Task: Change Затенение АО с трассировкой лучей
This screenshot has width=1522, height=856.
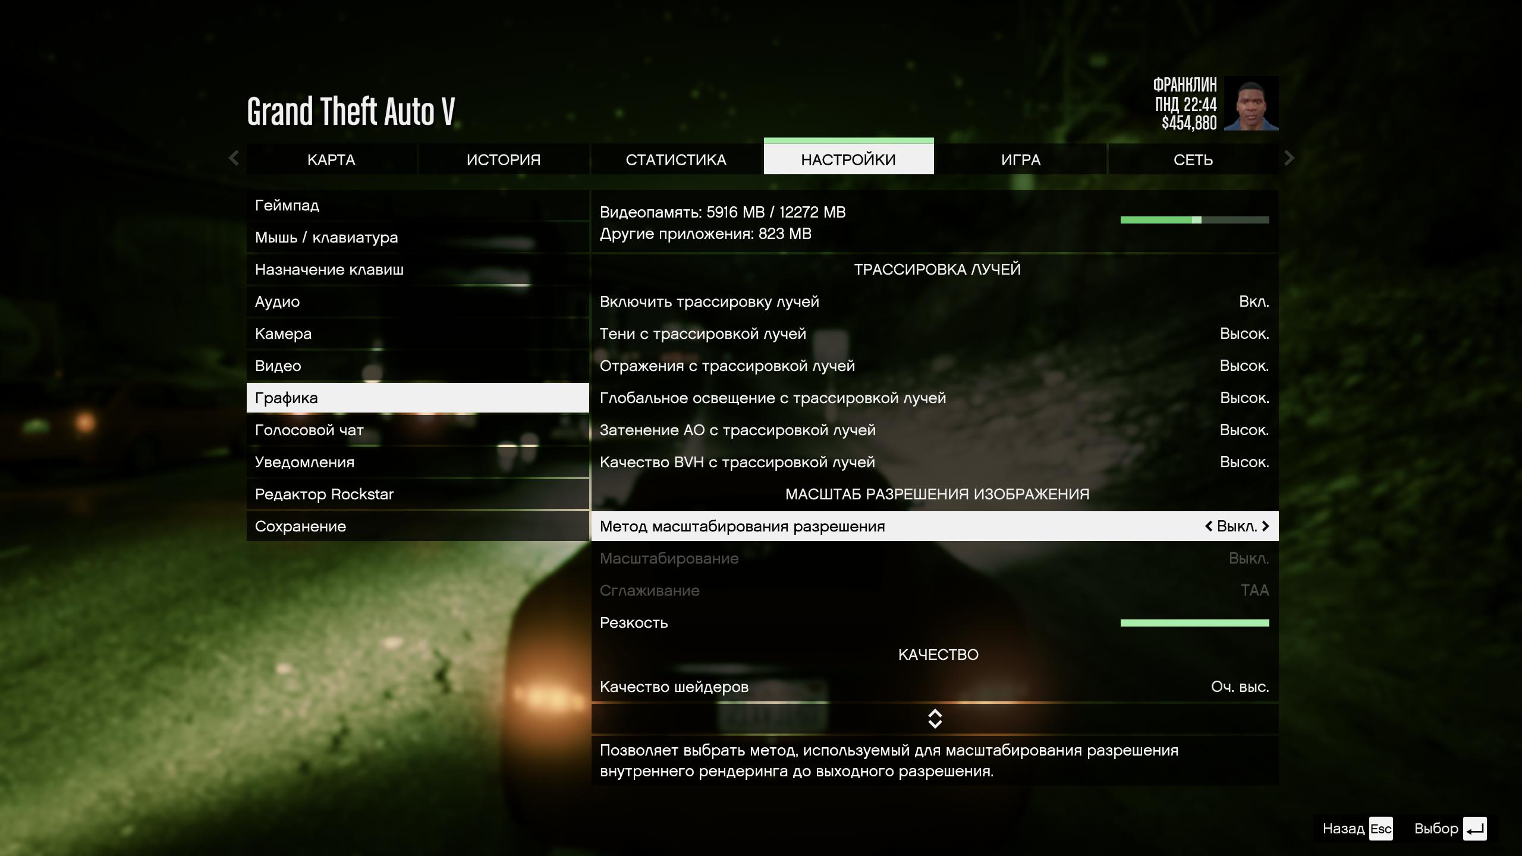Action: click(935, 430)
